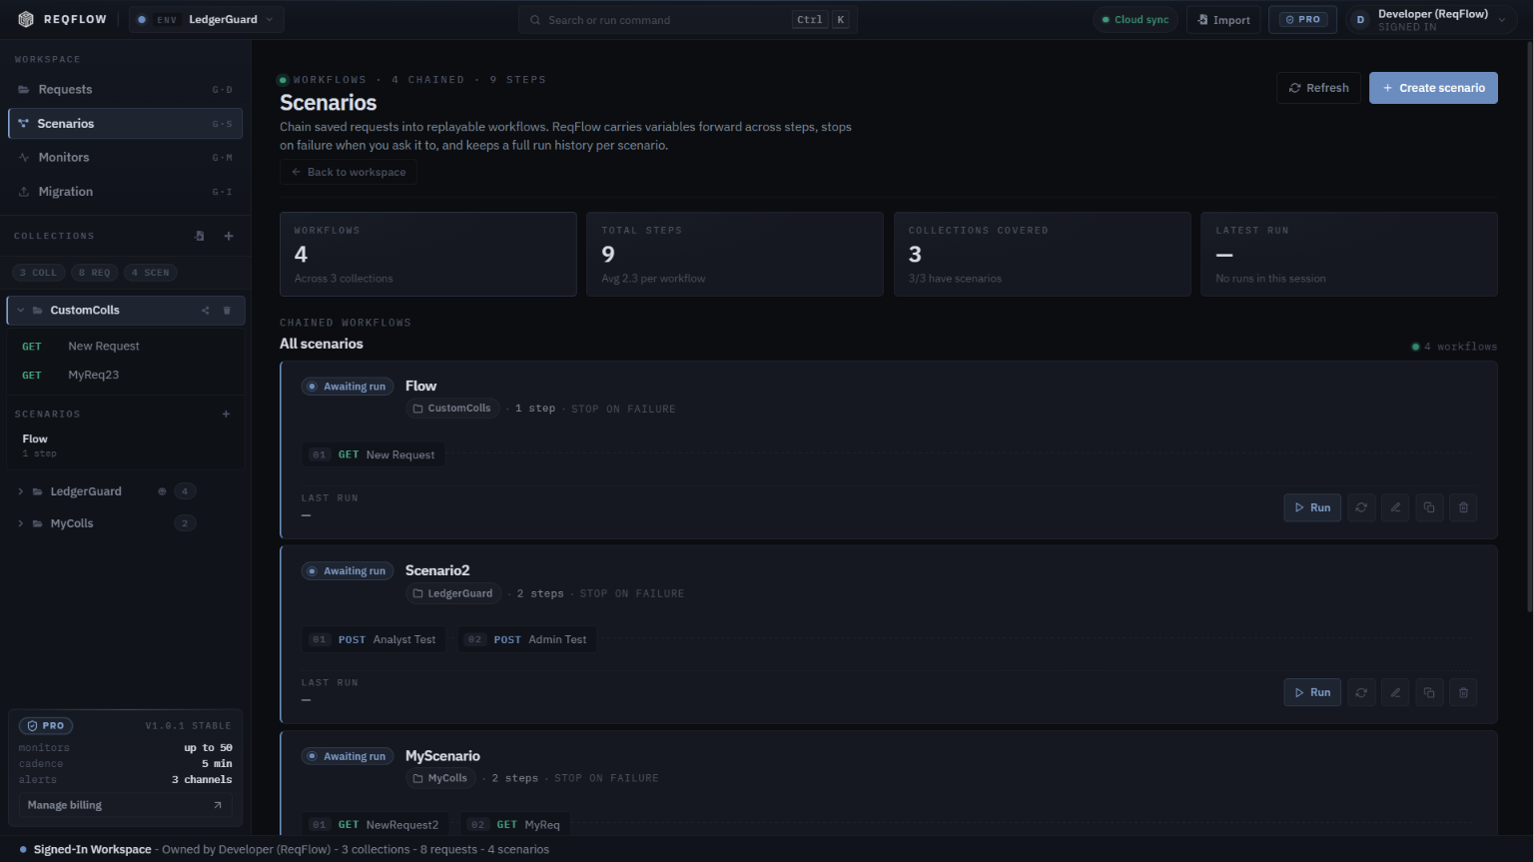Go back to workspace
Screen dimensions: 1534x862
[x=349, y=172]
